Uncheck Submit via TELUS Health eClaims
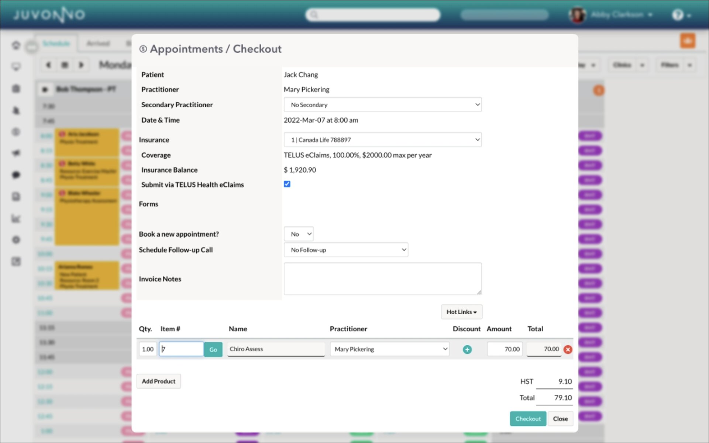The width and height of the screenshot is (709, 443). [287, 184]
